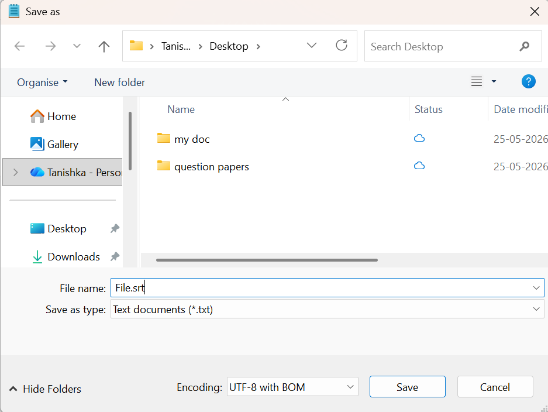Click the question papers date 25-05-2026
548x412 pixels.
pyautogui.click(x=521, y=167)
